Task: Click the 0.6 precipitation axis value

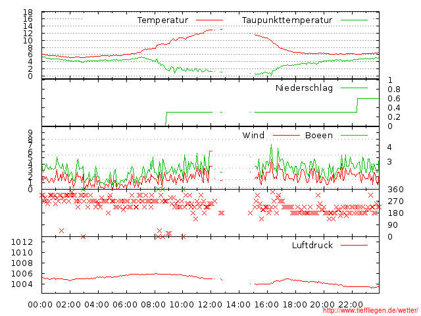Action: click(x=394, y=99)
